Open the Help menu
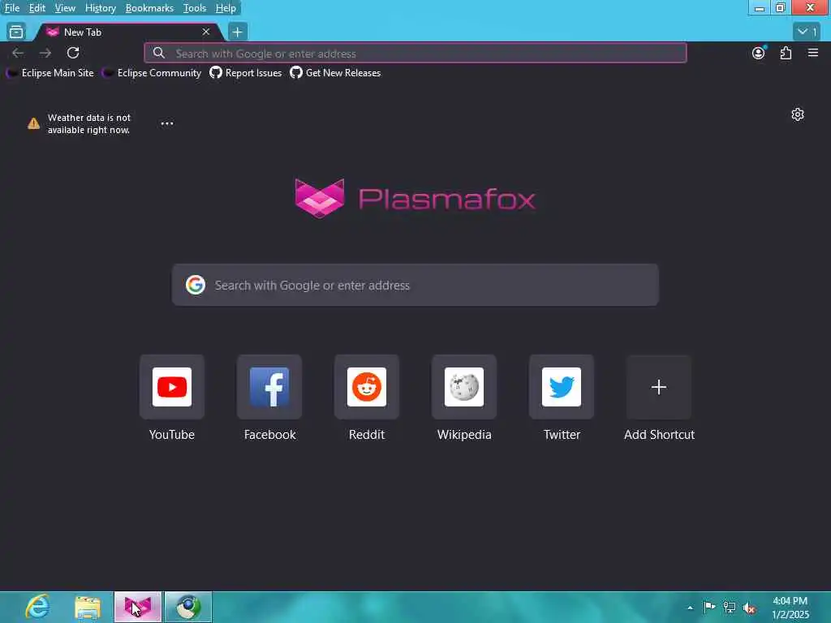The height and width of the screenshot is (623, 831). coord(226,8)
